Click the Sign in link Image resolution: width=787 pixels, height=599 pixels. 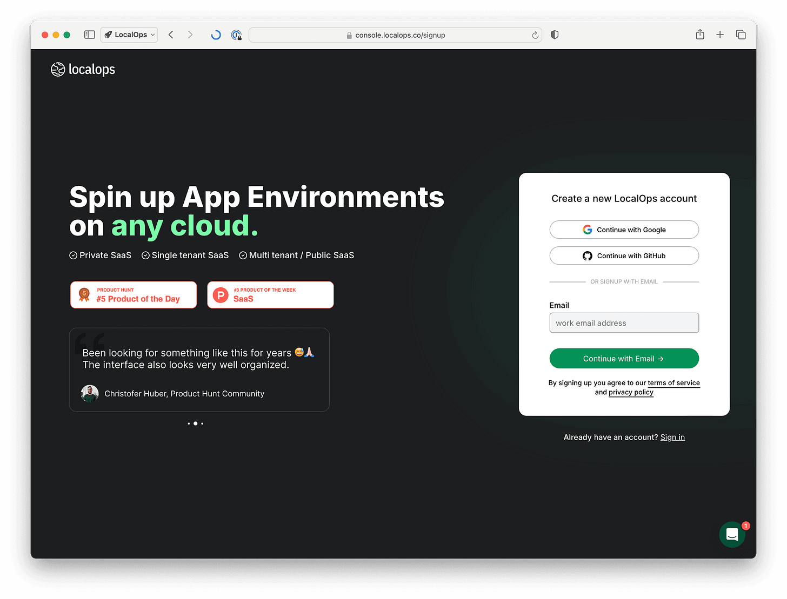point(672,438)
